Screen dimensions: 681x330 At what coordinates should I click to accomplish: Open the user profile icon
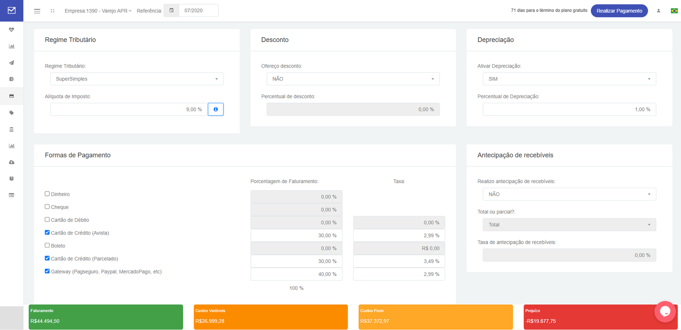point(658,11)
